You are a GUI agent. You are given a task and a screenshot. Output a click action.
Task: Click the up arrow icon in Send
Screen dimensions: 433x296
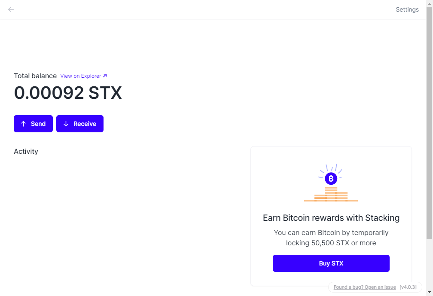point(24,124)
